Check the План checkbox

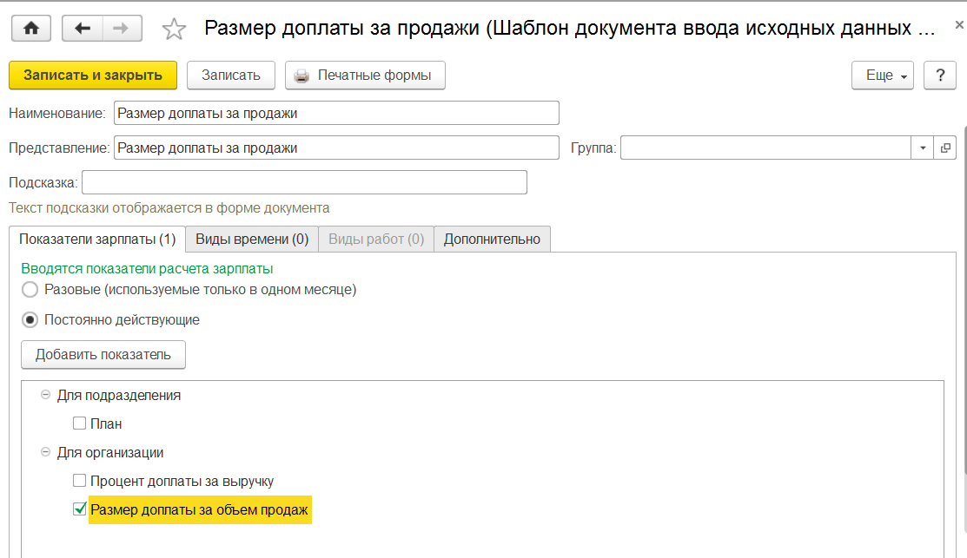coord(80,424)
